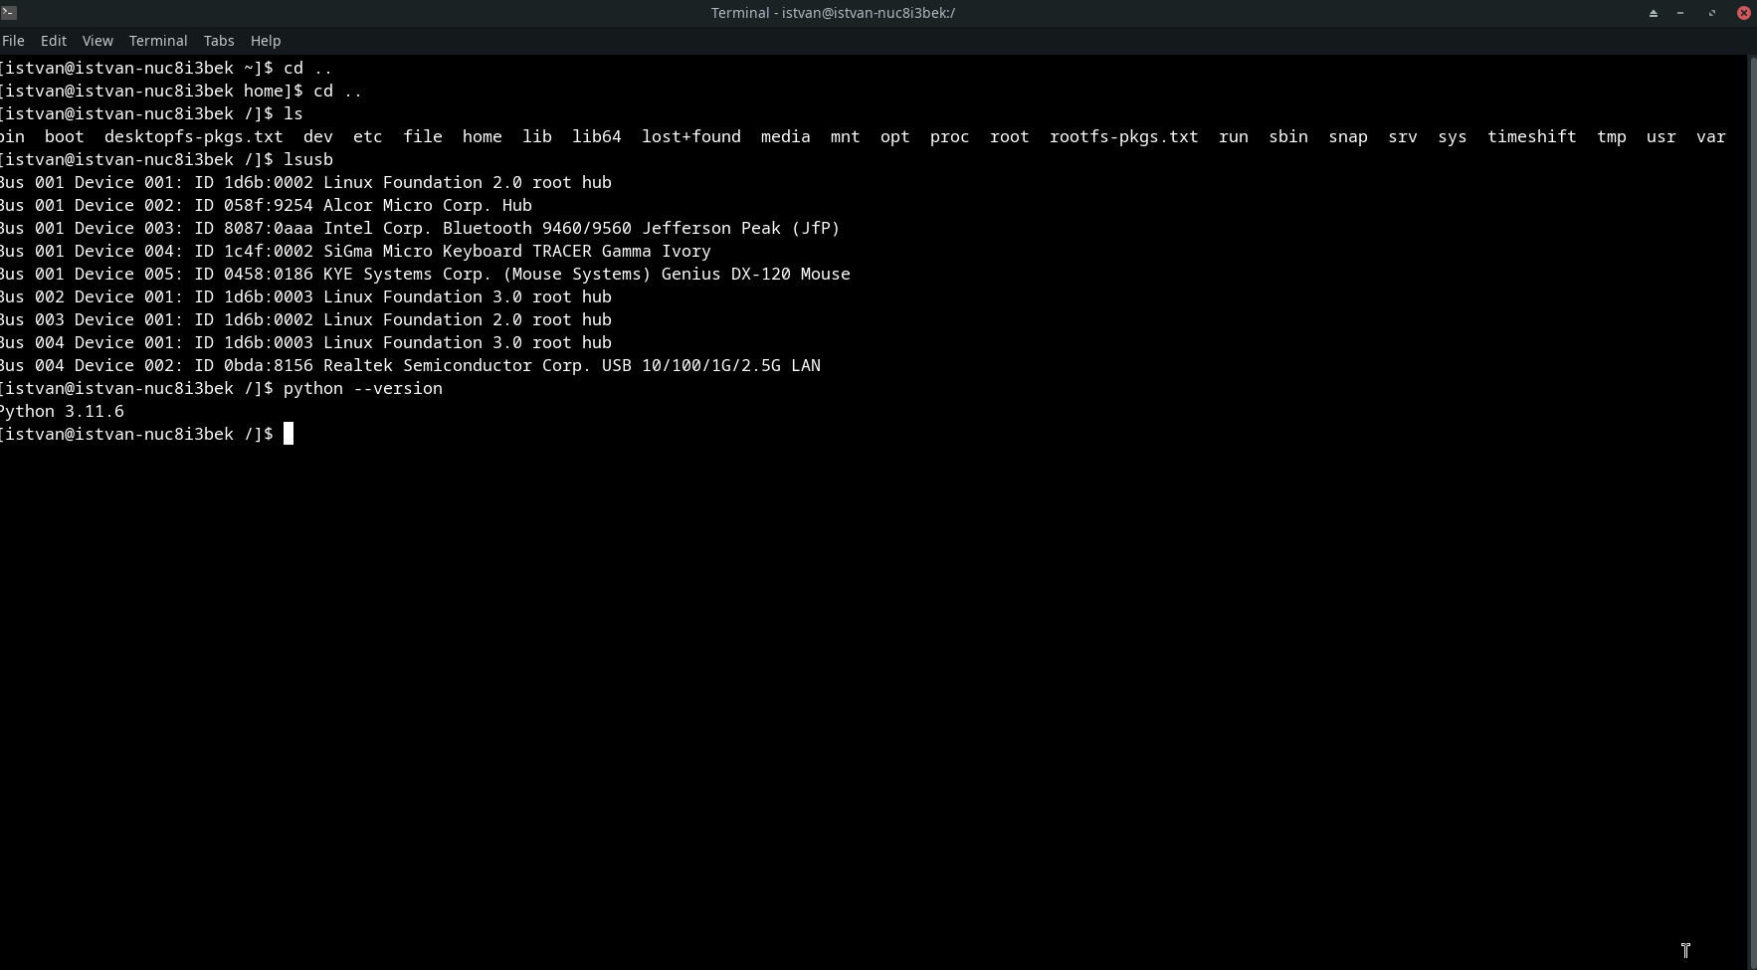Click the python --version command text
The image size is (1757, 970).
[x=363, y=388]
